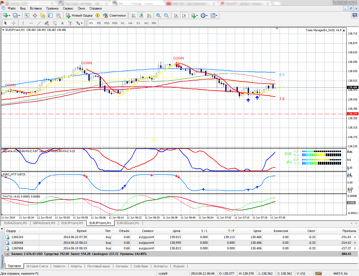Close order 1260243 with the x button

(x=355, y=237)
